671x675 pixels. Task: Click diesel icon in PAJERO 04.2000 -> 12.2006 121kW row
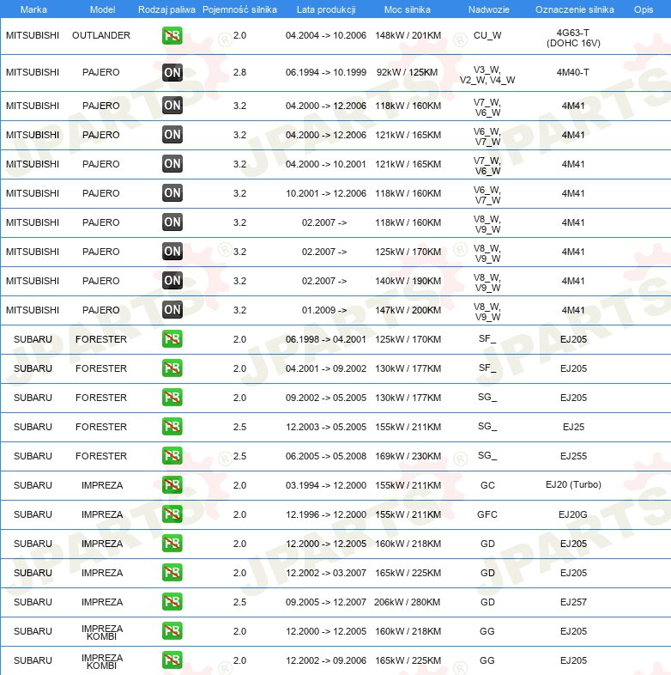tap(172, 135)
